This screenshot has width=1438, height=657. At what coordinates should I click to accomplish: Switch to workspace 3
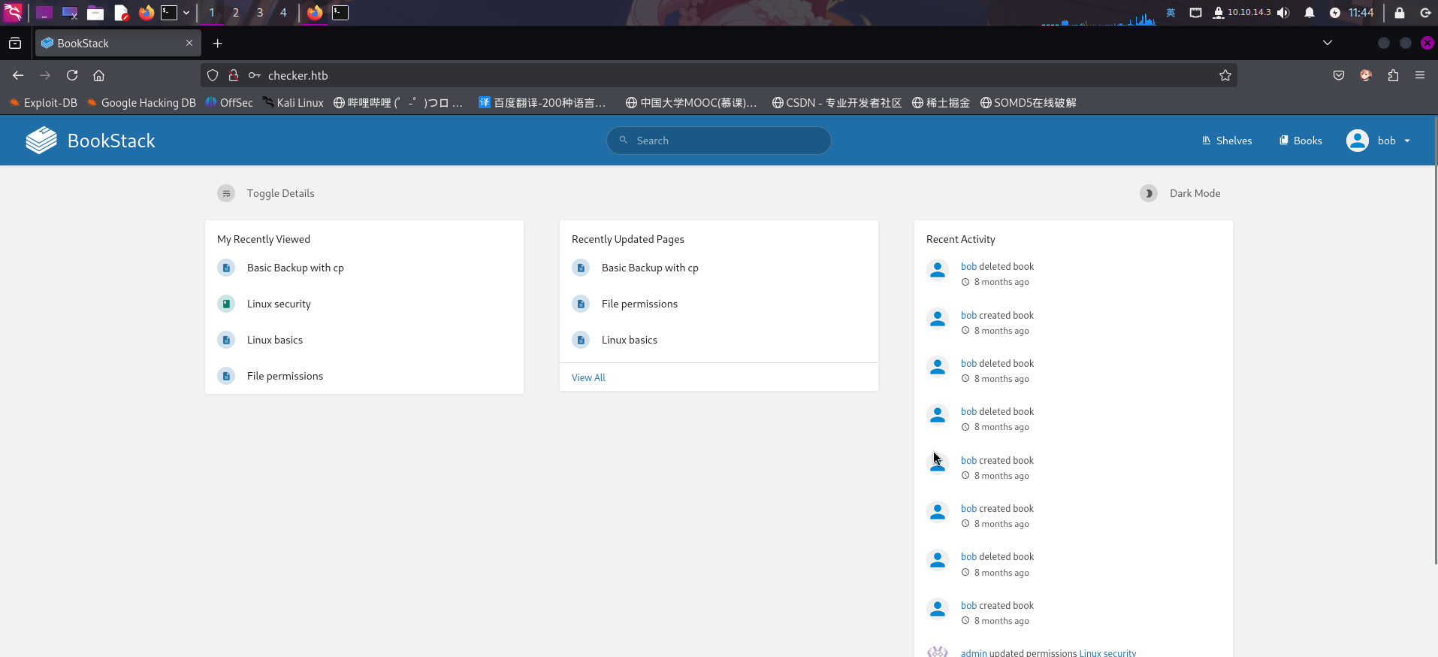coord(259,13)
